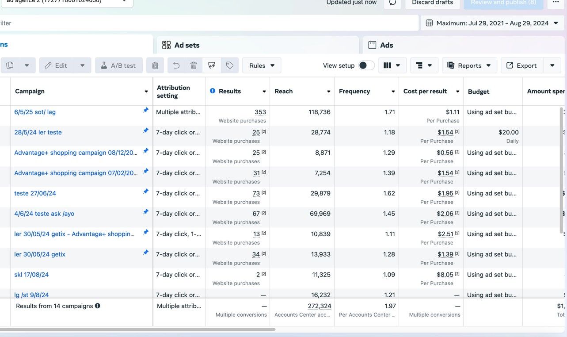
Task: Switch to the Ad sets tab
Action: [258, 45]
